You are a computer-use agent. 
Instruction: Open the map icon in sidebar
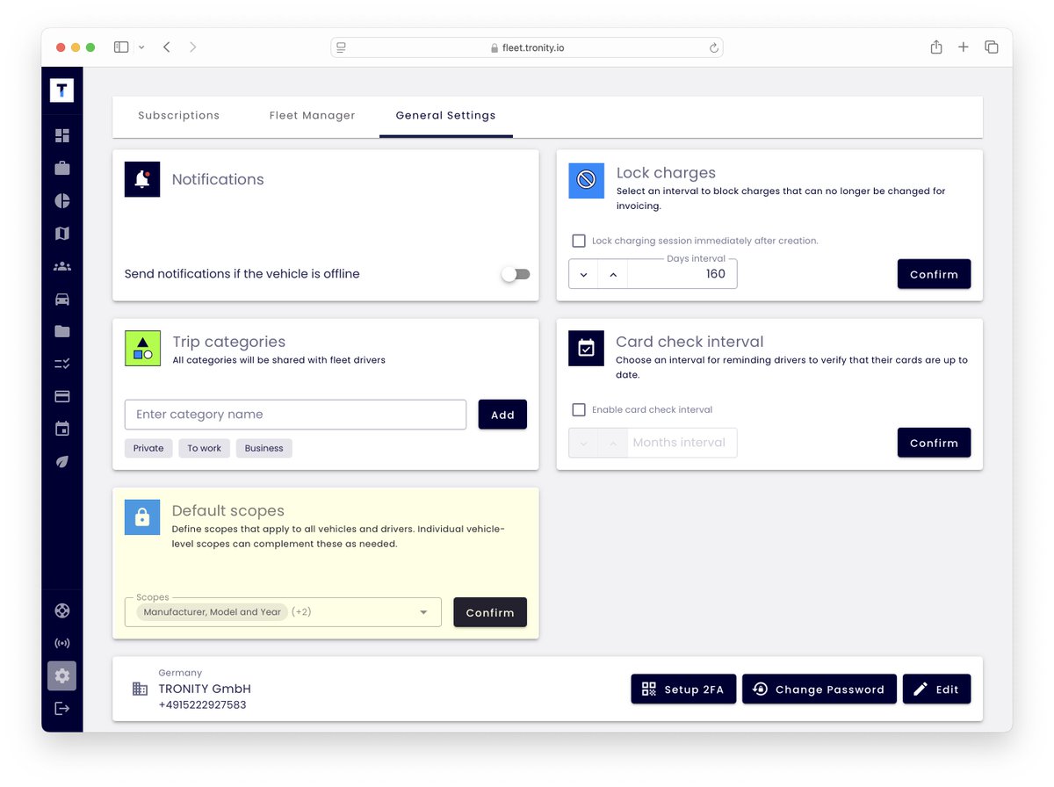[61, 233]
